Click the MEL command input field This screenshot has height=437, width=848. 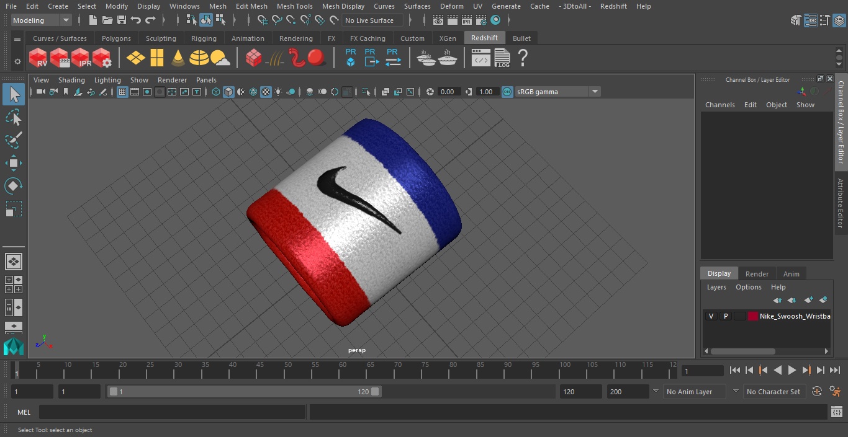click(x=172, y=412)
